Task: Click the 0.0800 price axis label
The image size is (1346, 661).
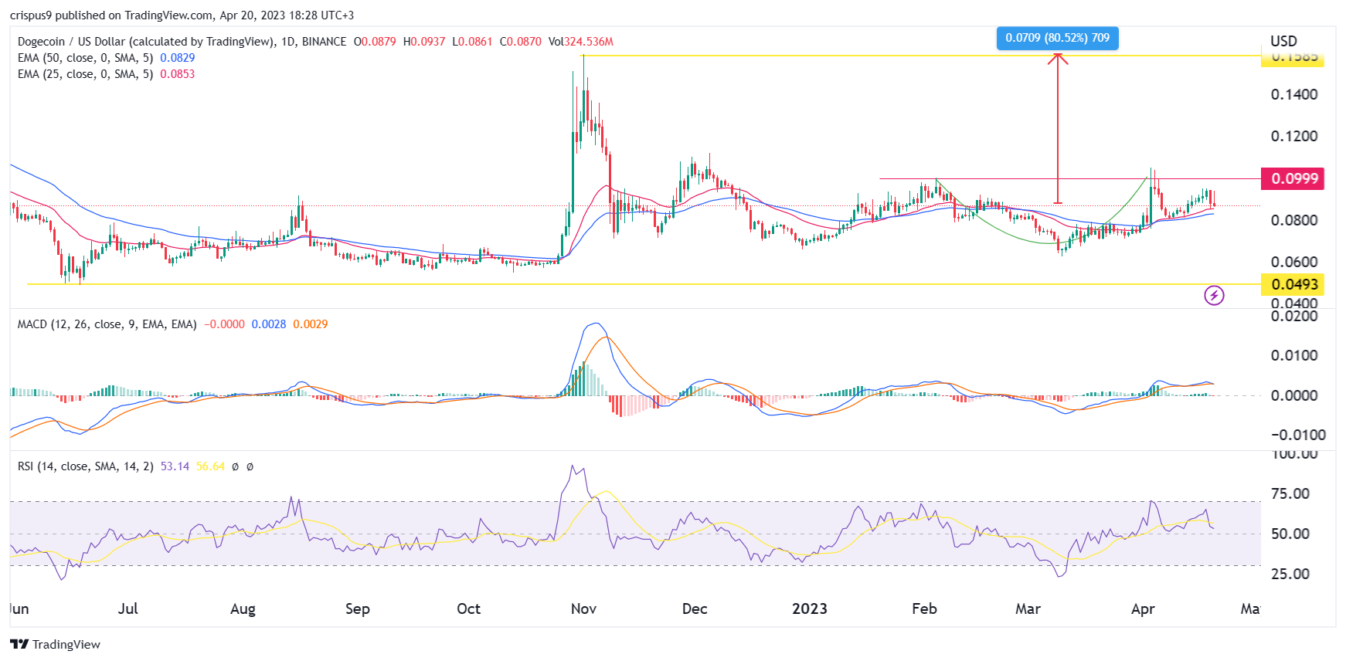Action: coord(1294,220)
